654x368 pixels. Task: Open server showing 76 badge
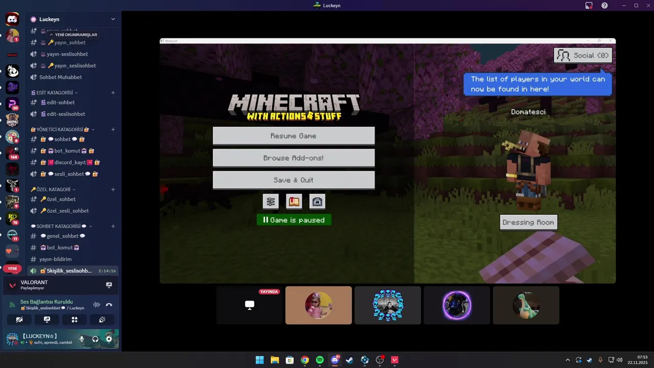point(12,218)
